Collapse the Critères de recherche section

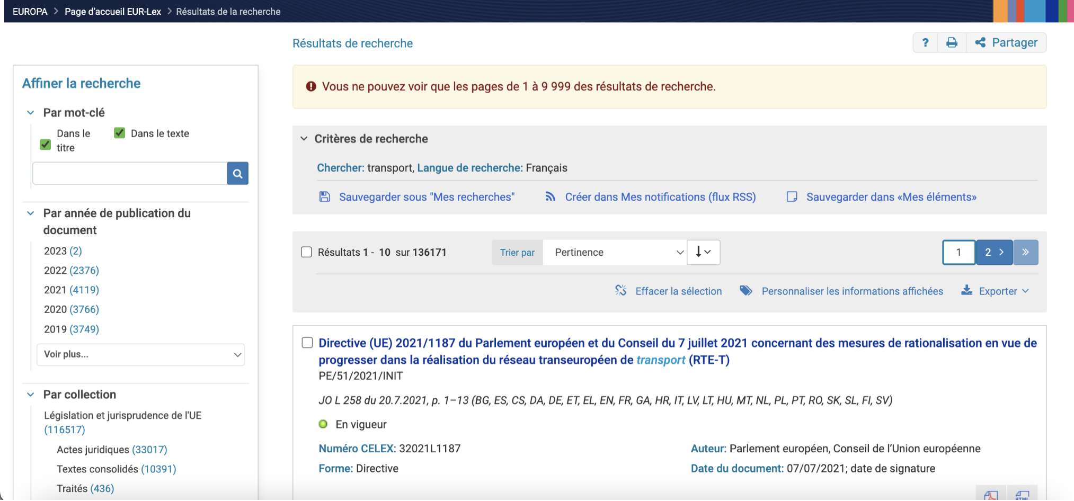point(304,139)
